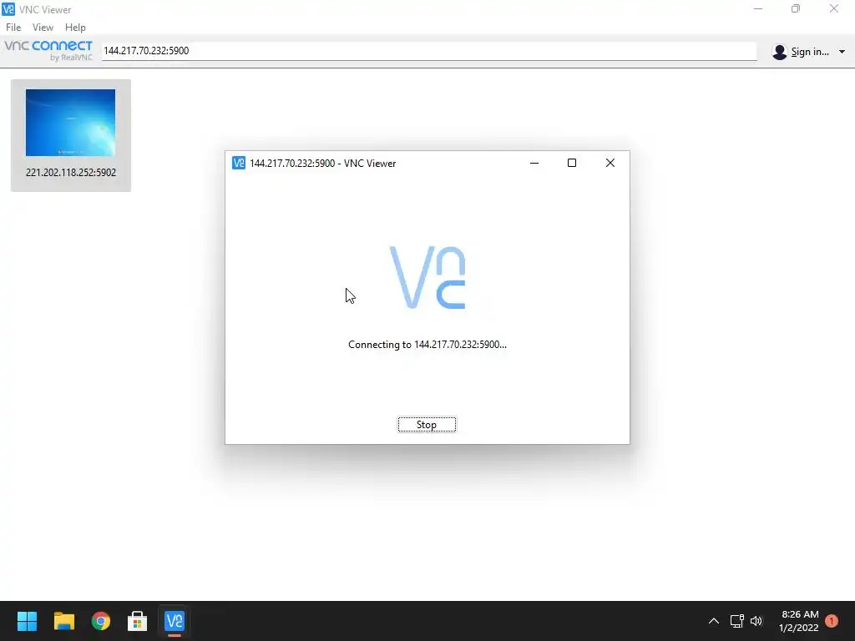The image size is (855, 641).
Task: Minimize the main VNC Viewer window
Action: coord(758,8)
